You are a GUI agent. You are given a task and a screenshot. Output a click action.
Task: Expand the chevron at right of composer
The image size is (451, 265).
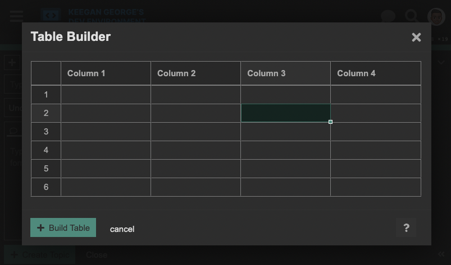[x=441, y=62]
